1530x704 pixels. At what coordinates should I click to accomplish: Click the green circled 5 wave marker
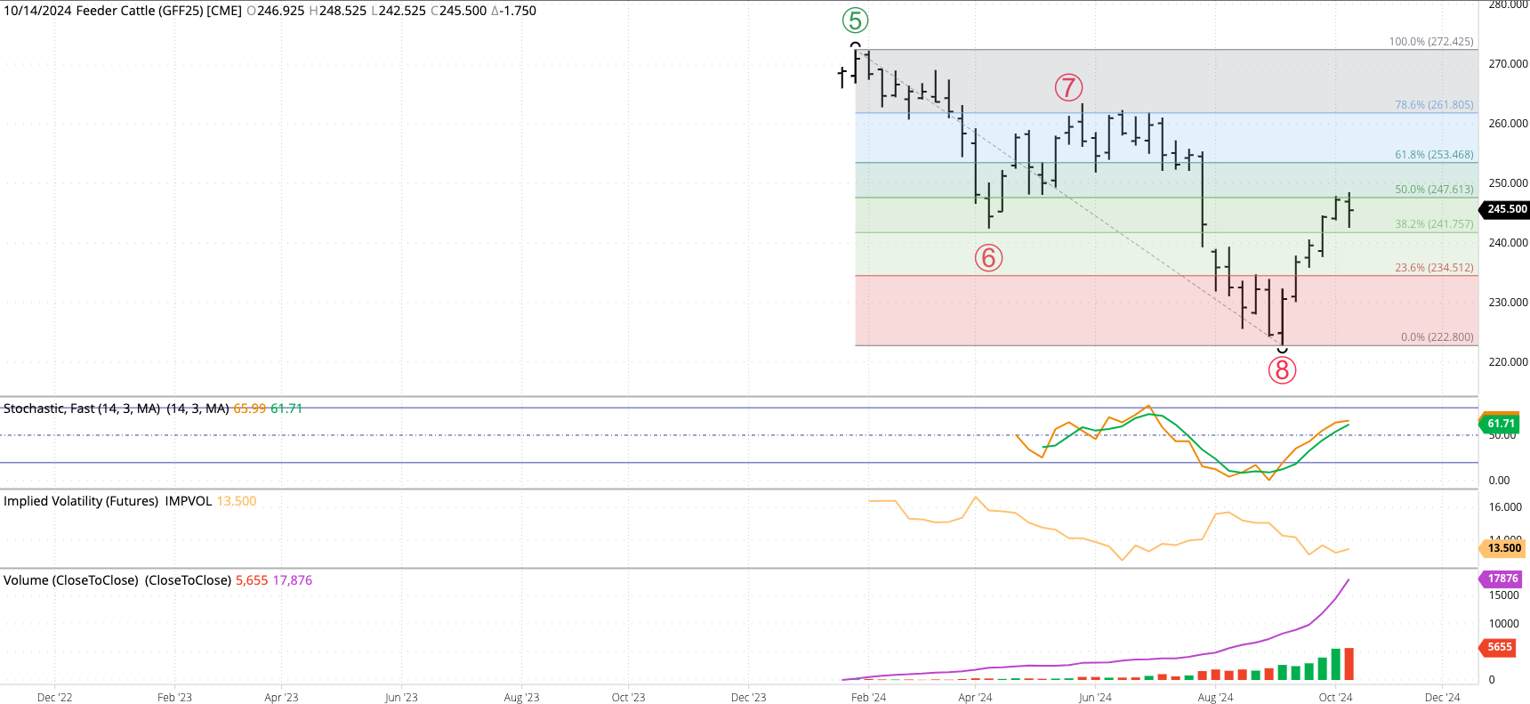point(855,20)
